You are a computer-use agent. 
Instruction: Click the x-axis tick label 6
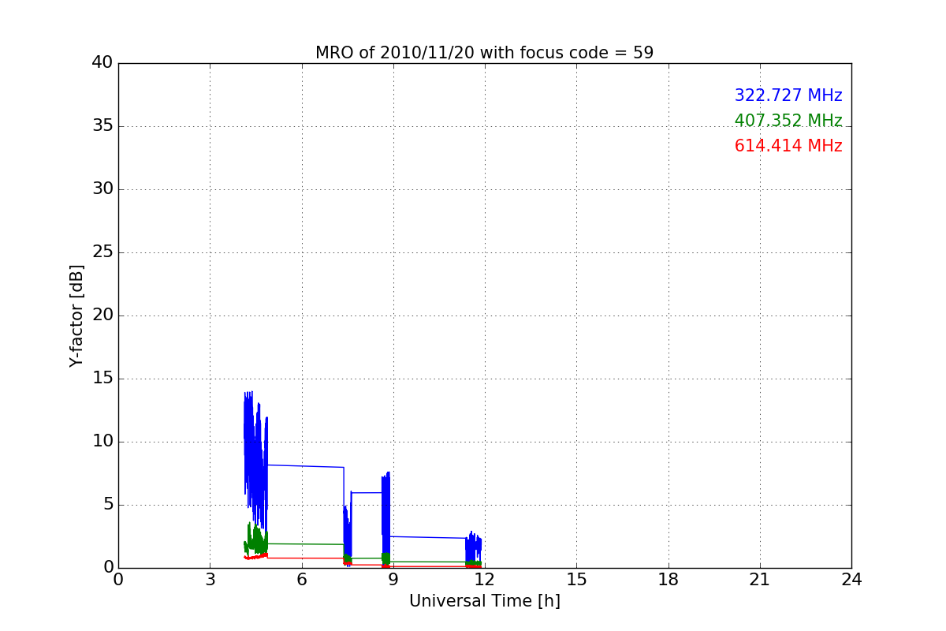pos(301,580)
